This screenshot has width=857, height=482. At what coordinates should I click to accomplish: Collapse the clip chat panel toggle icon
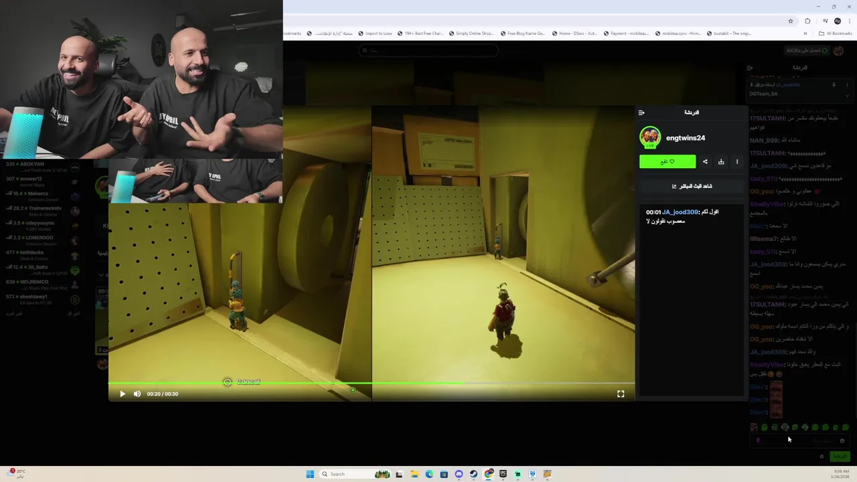(x=641, y=112)
